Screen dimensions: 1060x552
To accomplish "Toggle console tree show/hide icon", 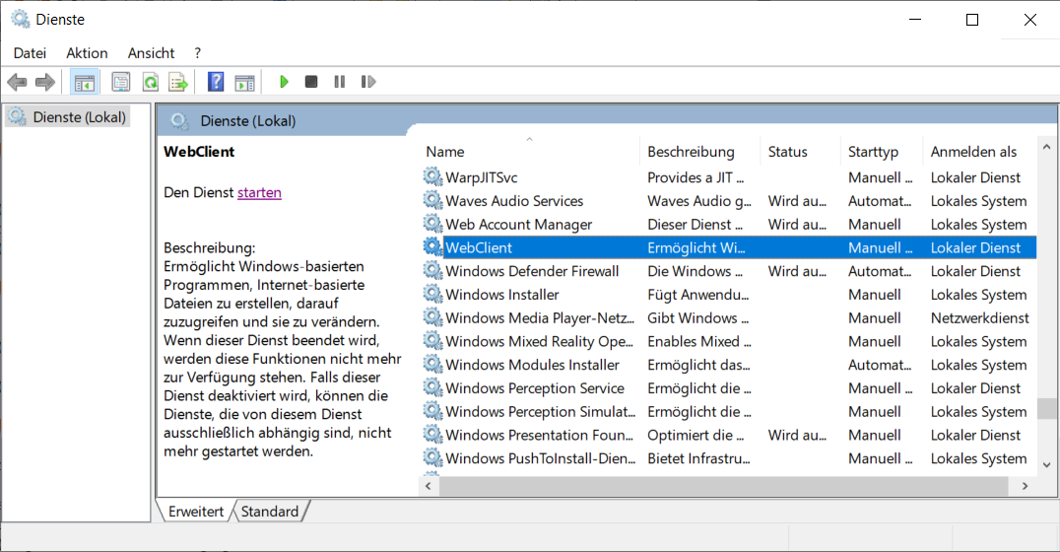I will 85,83.
